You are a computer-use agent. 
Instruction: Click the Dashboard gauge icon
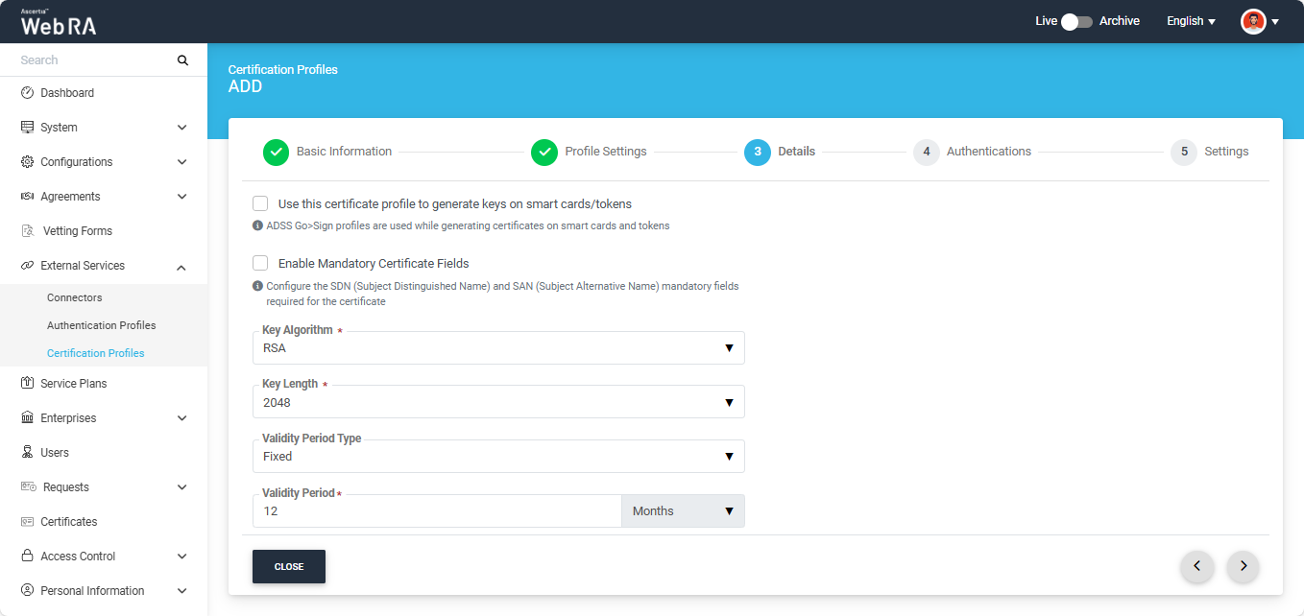pyautogui.click(x=27, y=93)
